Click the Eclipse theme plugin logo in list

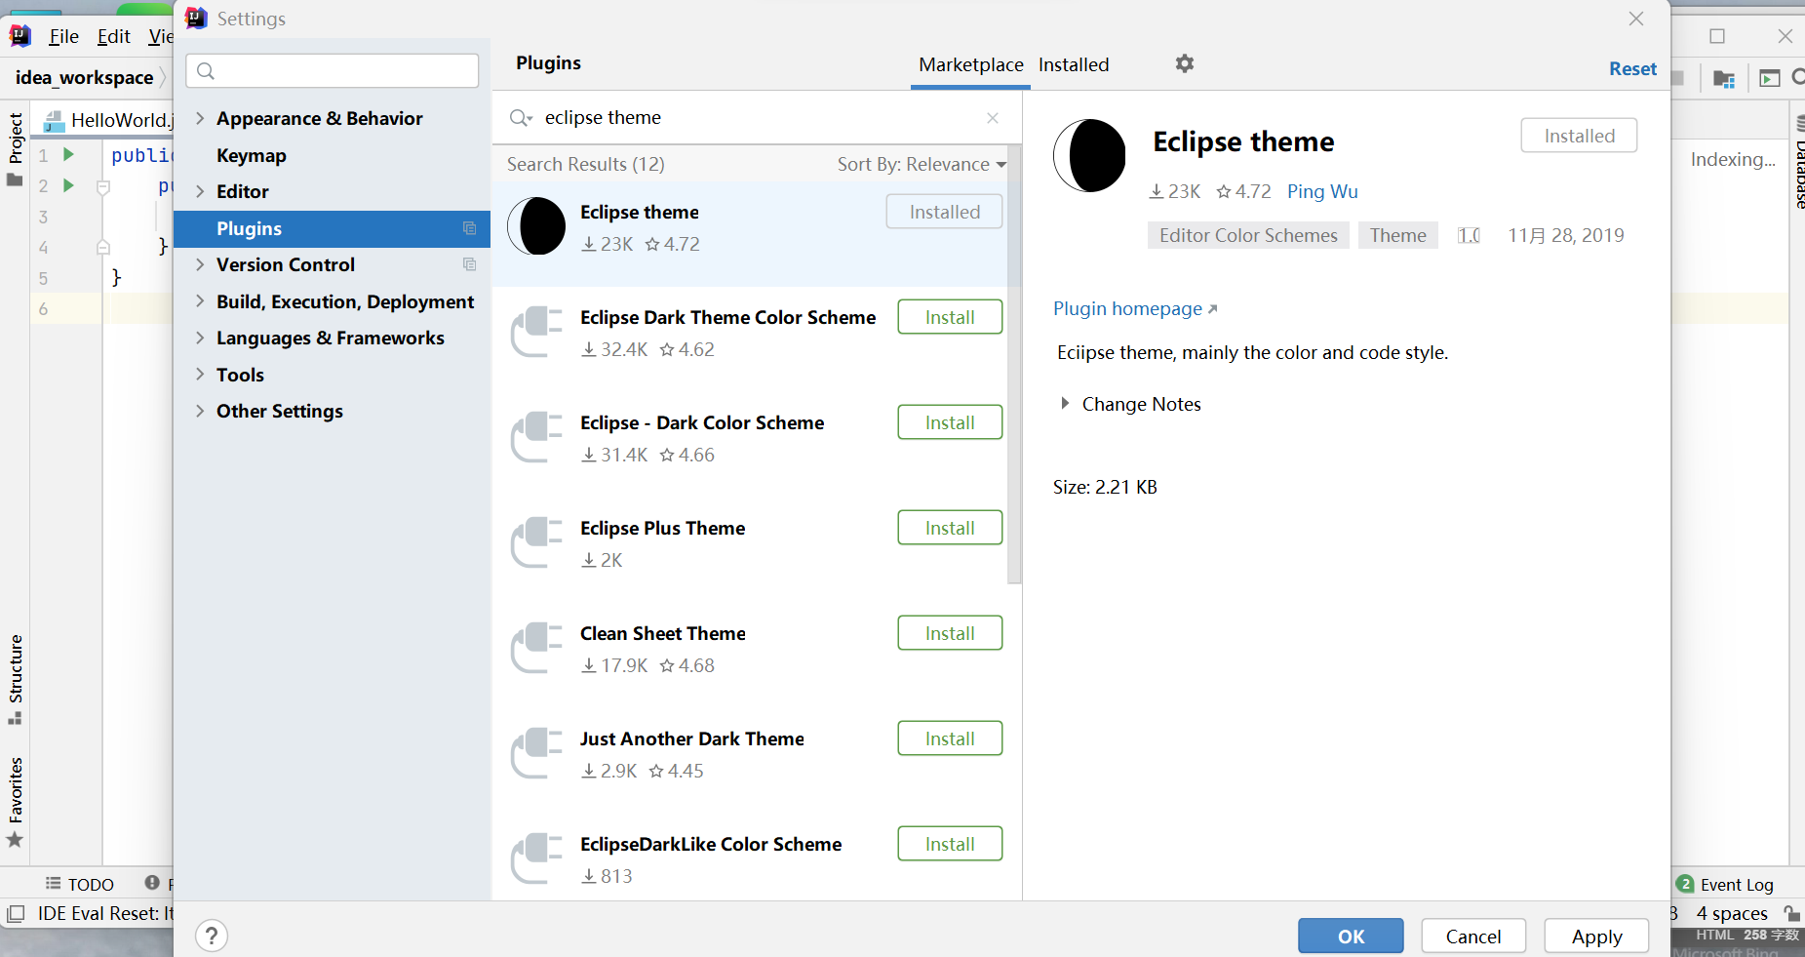[536, 226]
